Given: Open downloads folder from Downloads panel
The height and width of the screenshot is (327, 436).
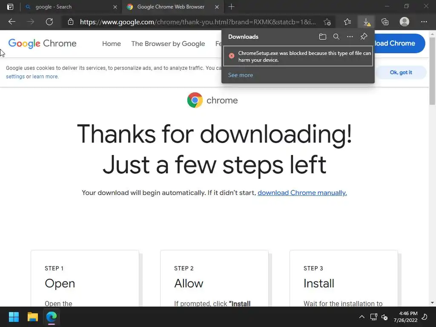Looking at the screenshot, I should [323, 37].
